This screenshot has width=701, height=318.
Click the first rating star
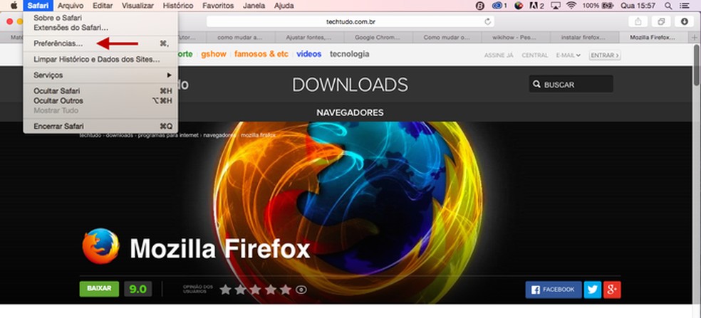[x=225, y=290]
